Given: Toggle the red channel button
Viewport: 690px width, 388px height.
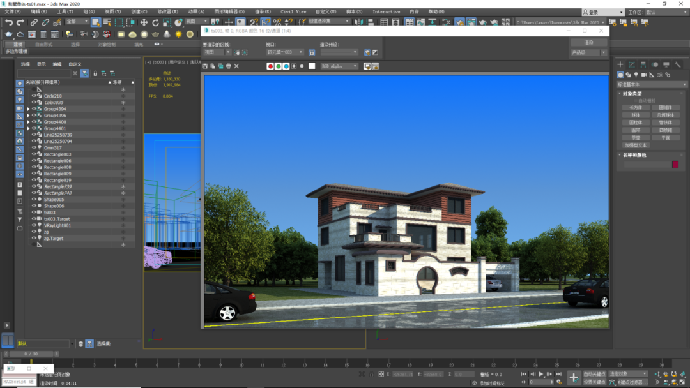Looking at the screenshot, I should tap(270, 66).
